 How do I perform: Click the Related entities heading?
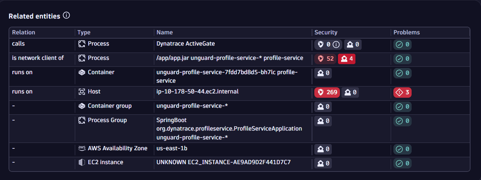(34, 16)
